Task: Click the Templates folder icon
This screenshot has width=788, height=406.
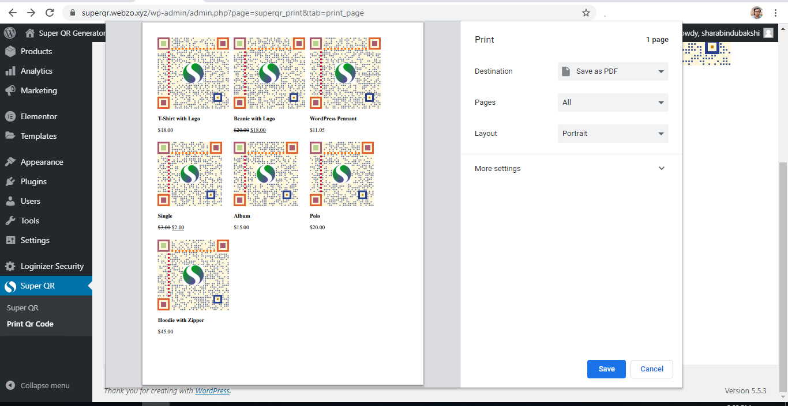Action: (10, 136)
